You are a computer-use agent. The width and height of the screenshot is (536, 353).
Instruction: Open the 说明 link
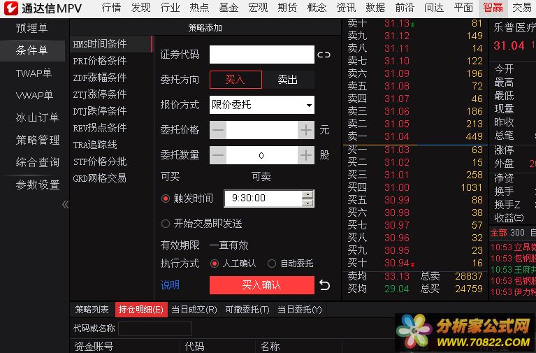point(170,285)
